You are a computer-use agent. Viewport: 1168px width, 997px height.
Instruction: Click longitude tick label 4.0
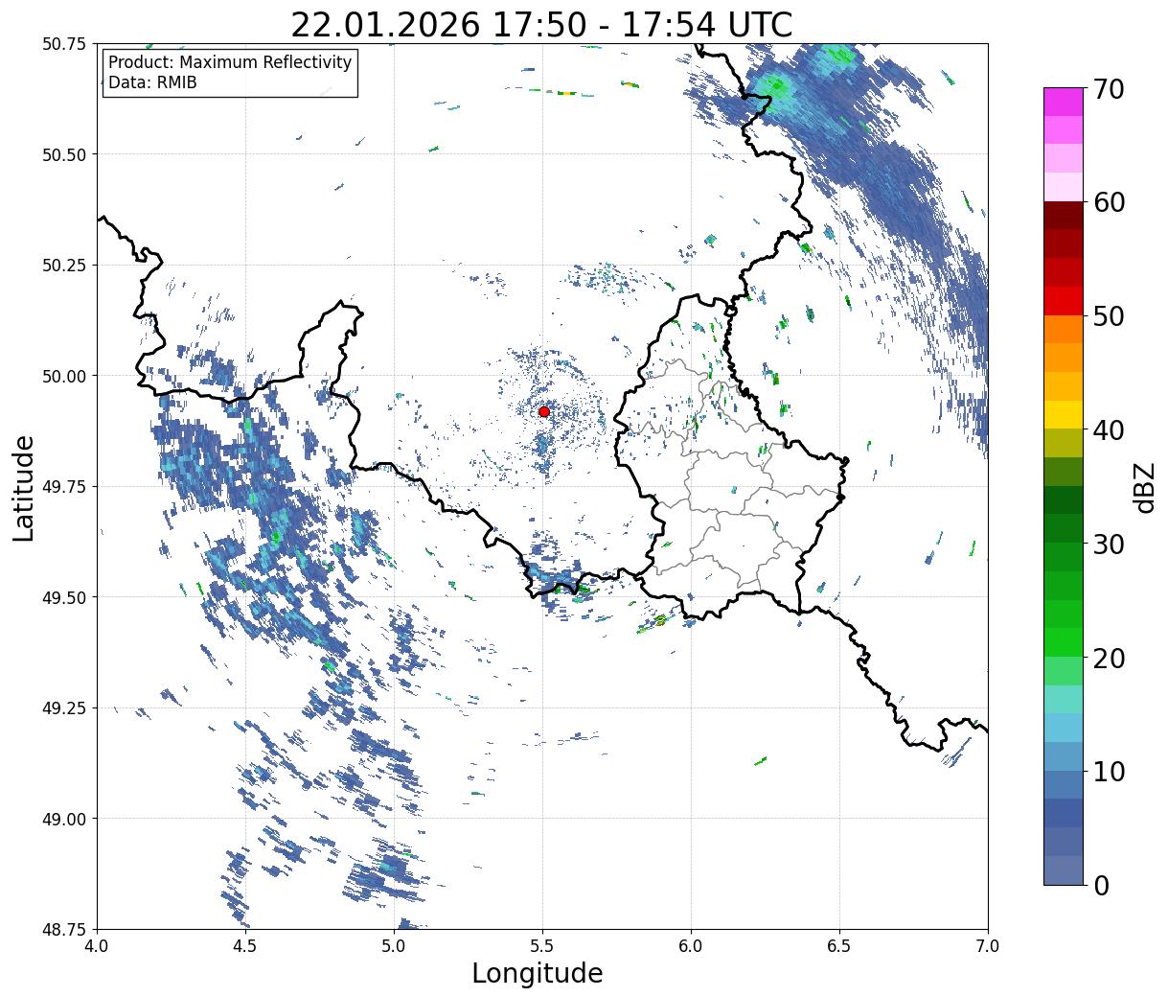(97, 946)
